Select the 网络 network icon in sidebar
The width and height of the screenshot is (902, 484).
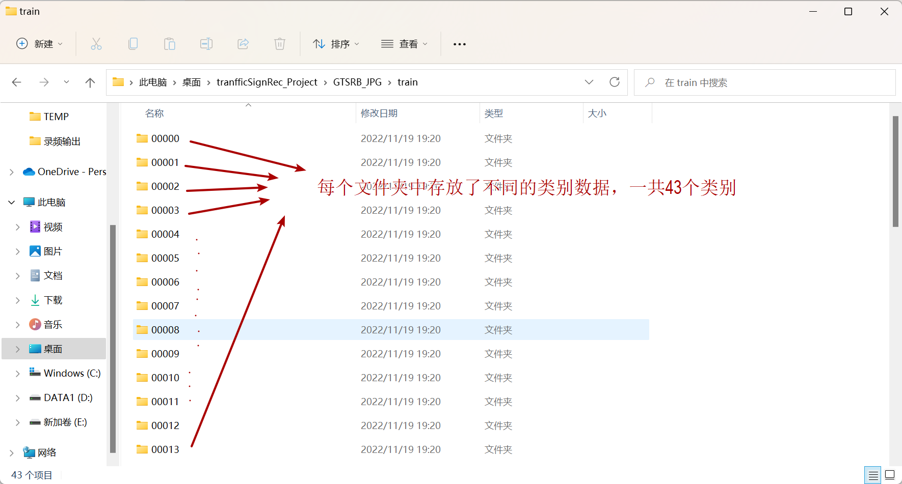click(x=29, y=452)
